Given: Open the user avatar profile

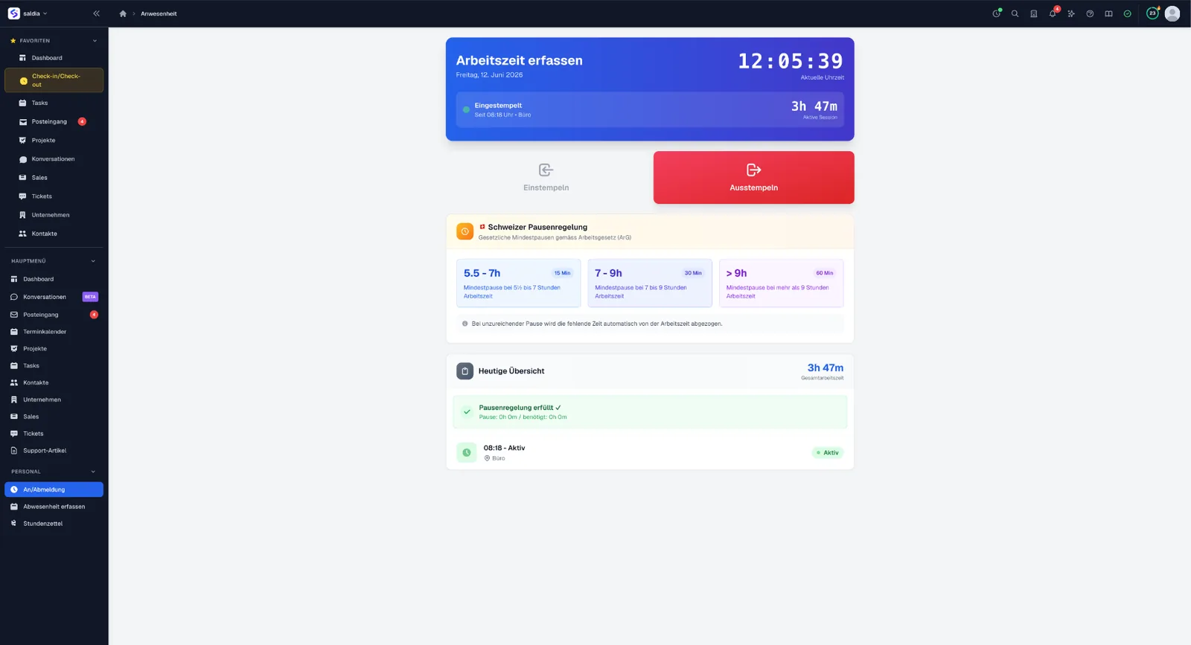Looking at the screenshot, I should 1172,13.
